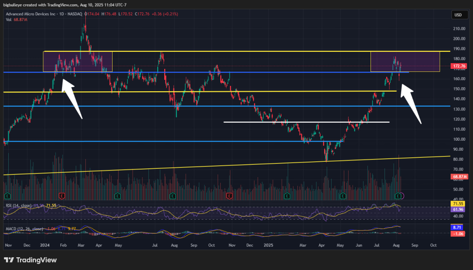Click the purple circle marker beside August 2025 earnings
The height and width of the screenshot is (270, 473).
(x=402, y=196)
